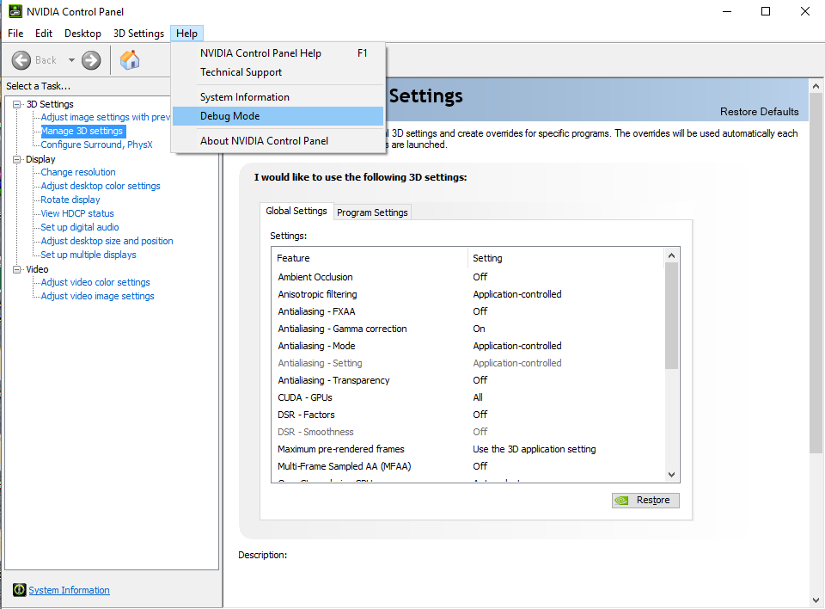Open Adjust desktop size and position
825x609 pixels.
click(107, 240)
